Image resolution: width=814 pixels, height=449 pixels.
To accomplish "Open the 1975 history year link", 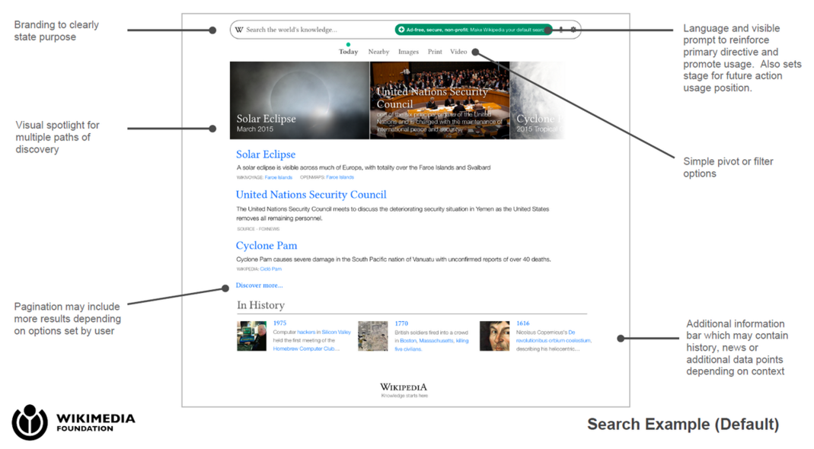I will click(x=279, y=323).
